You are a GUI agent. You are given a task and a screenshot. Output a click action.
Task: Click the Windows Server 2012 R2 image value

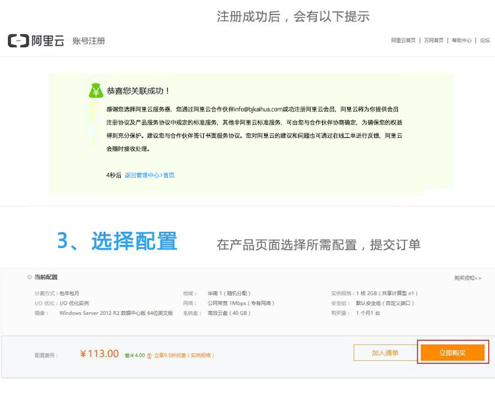(116, 313)
